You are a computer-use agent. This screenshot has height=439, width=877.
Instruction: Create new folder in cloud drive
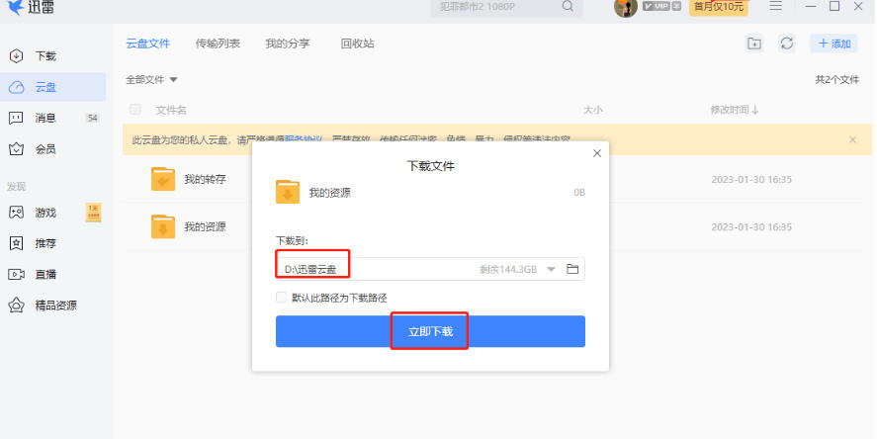click(x=754, y=44)
